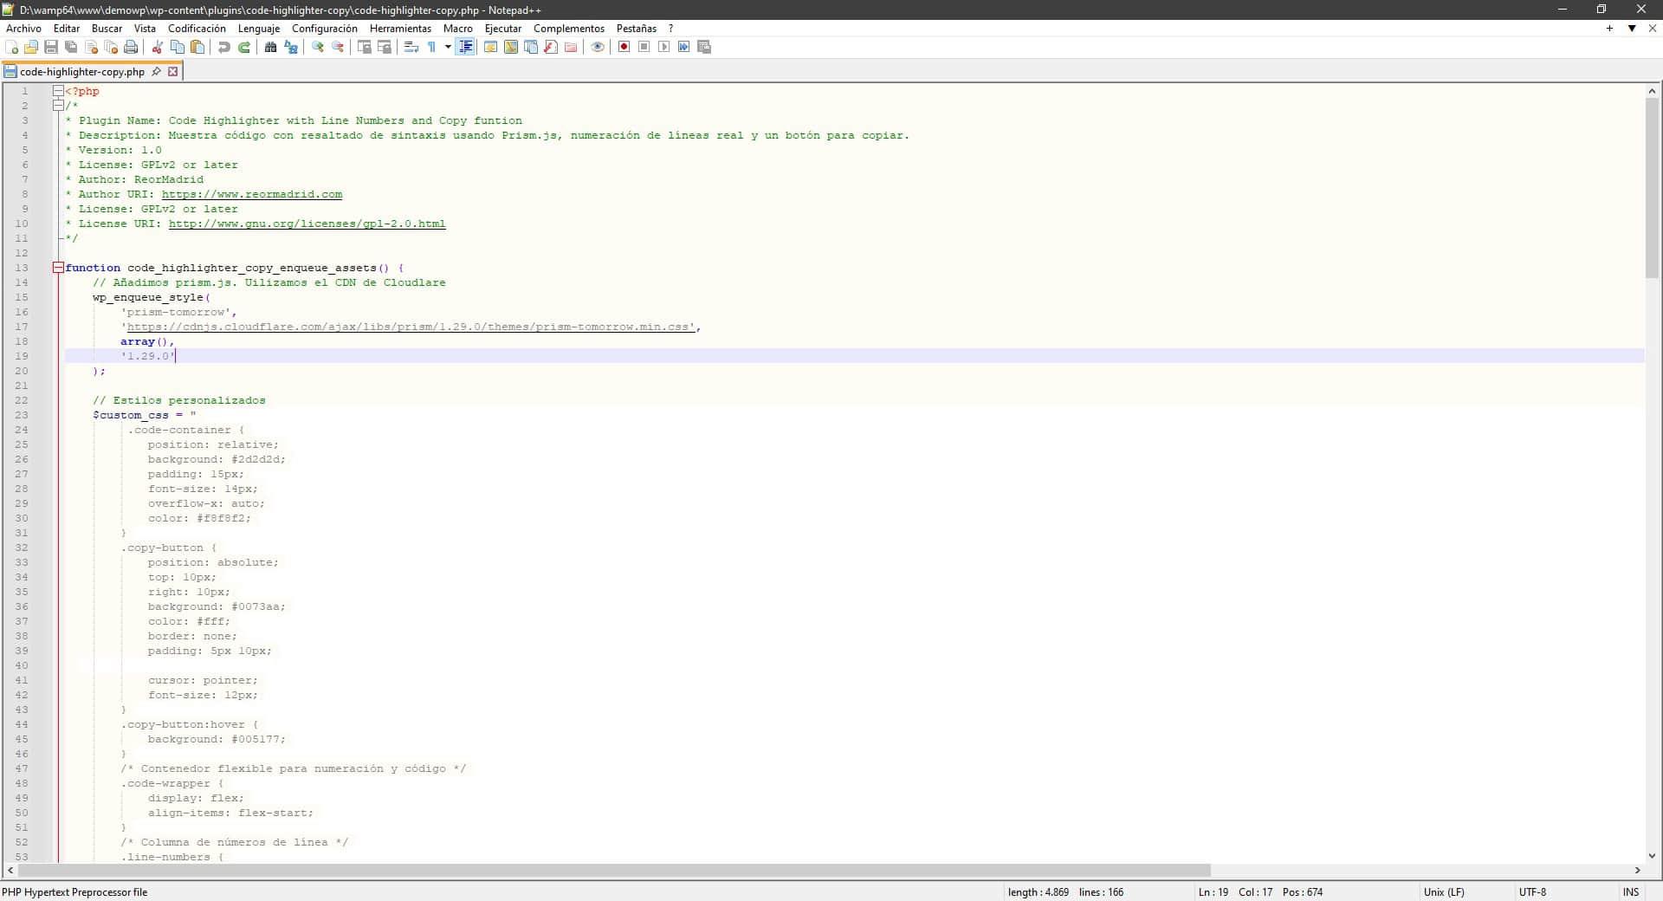Open the Function List panel icon
1663x901 pixels.
pyautogui.click(x=551, y=47)
